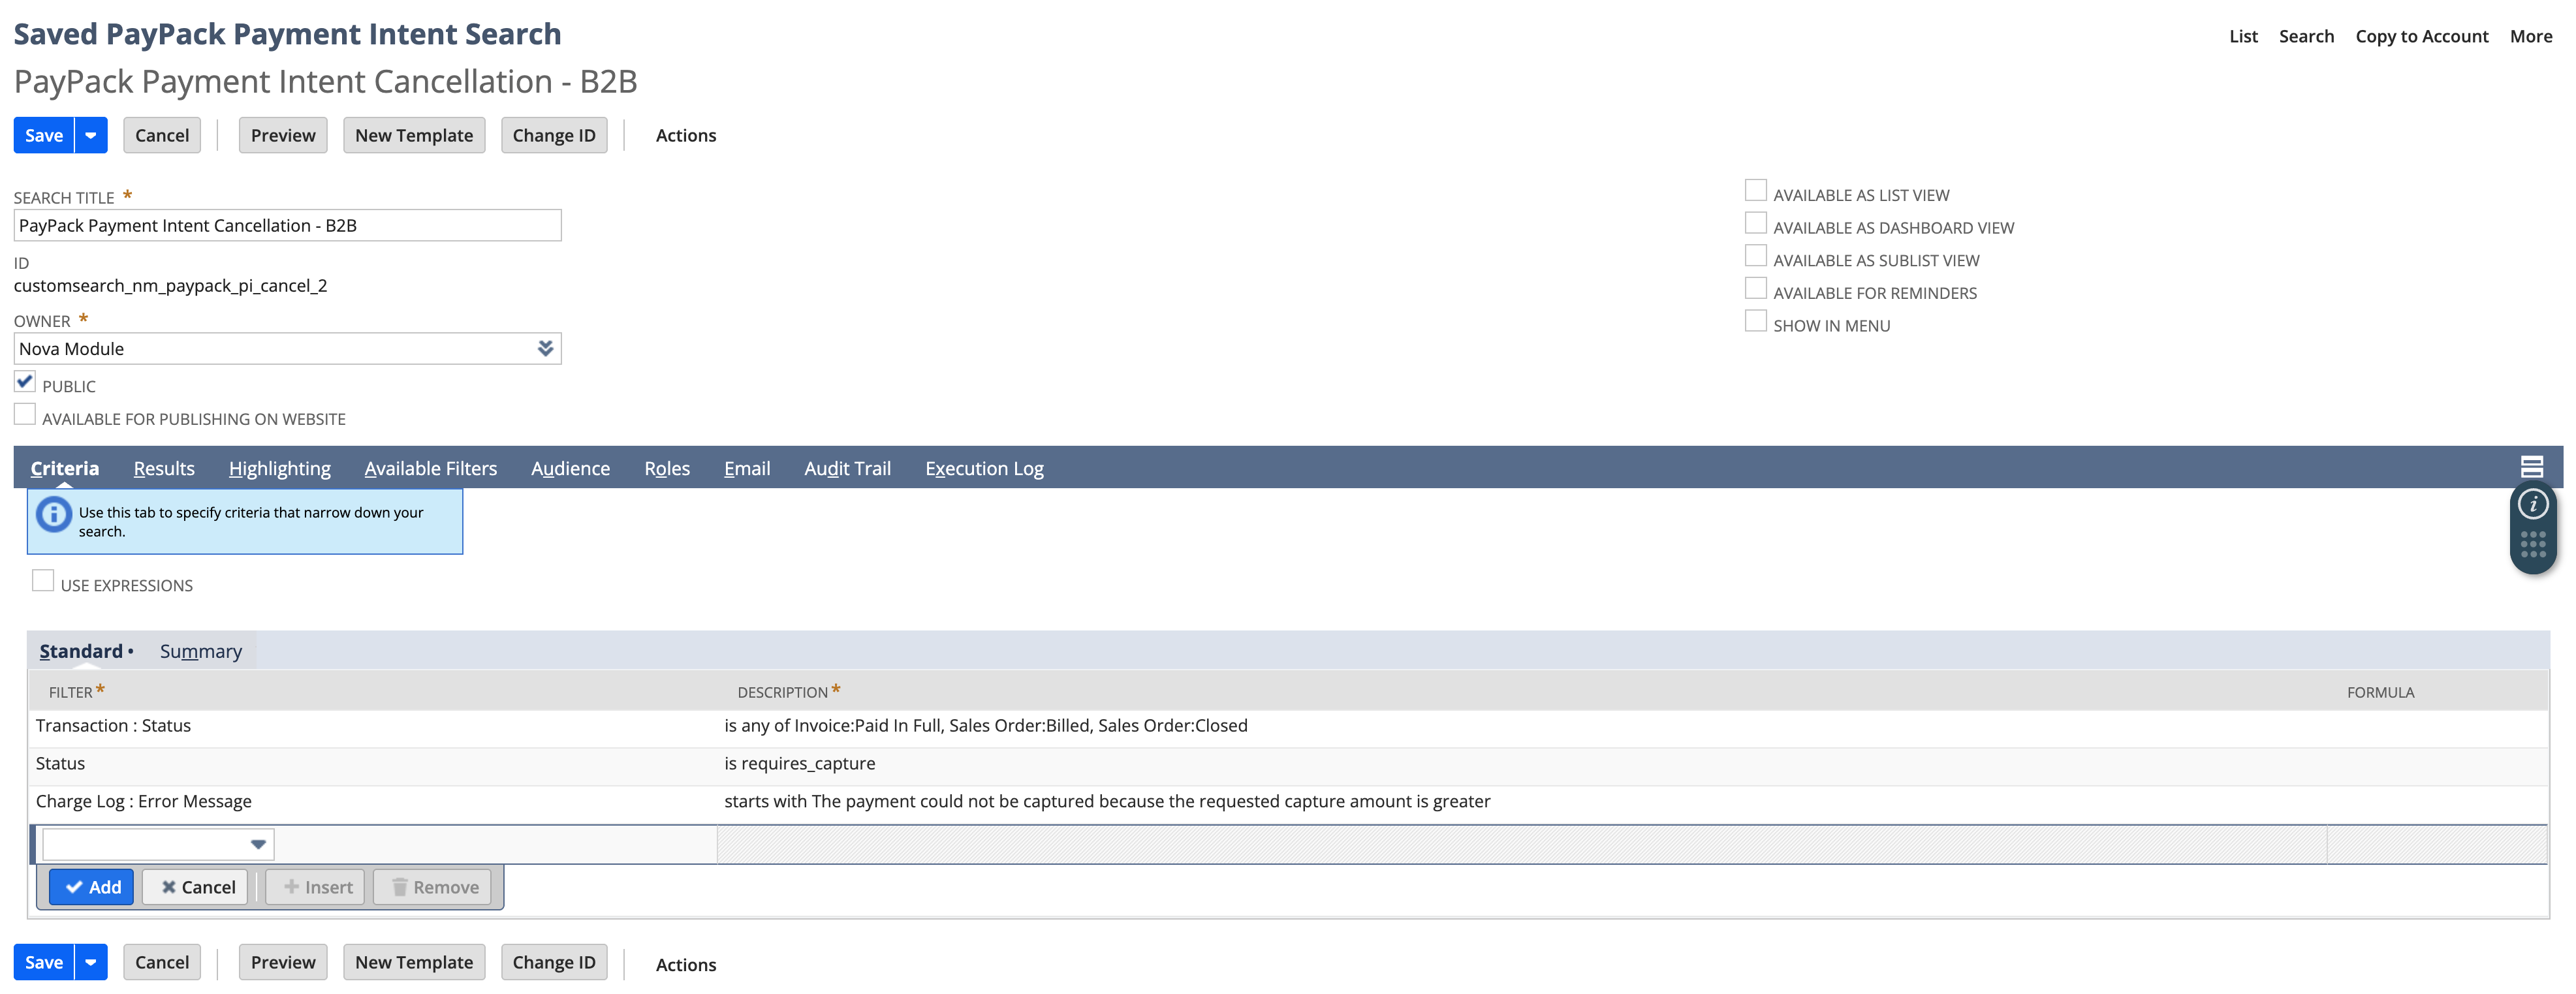Open the top Actions menu
Image resolution: width=2576 pixels, height=994 pixels.
(x=685, y=136)
